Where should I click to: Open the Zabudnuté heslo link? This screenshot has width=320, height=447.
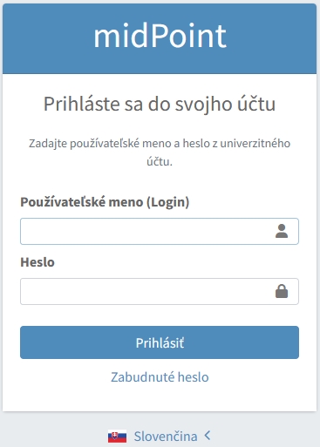point(160,377)
